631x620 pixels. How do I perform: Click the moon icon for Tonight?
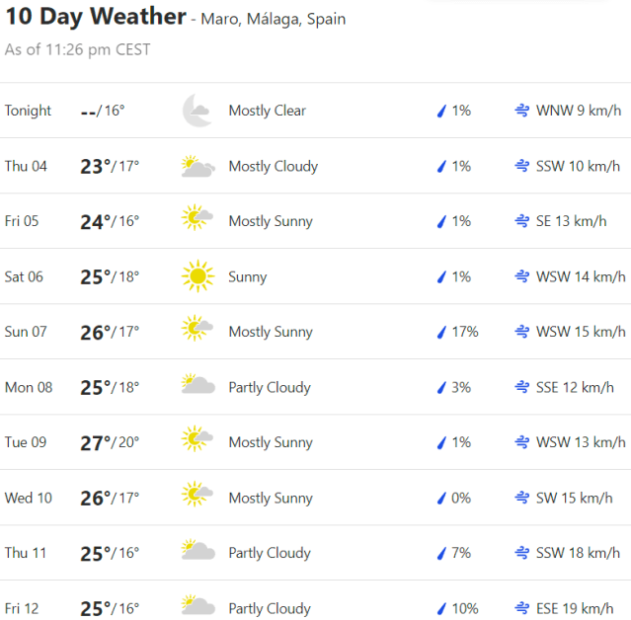click(x=197, y=111)
